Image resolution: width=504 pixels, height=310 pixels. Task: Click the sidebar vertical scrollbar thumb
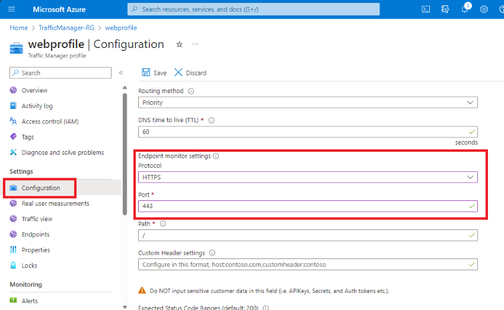point(125,154)
